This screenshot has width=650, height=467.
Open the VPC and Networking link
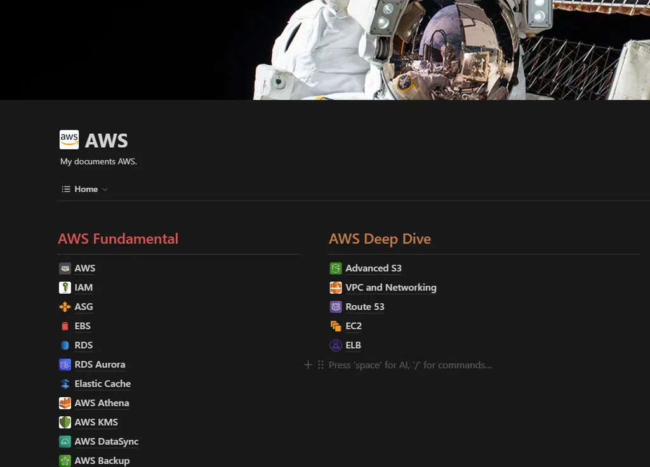pos(391,287)
